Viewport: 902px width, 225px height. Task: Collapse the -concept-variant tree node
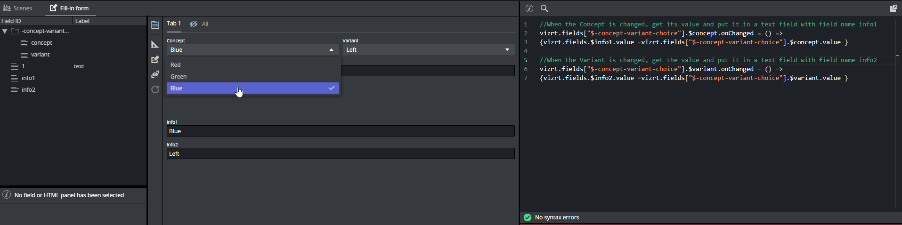point(5,32)
